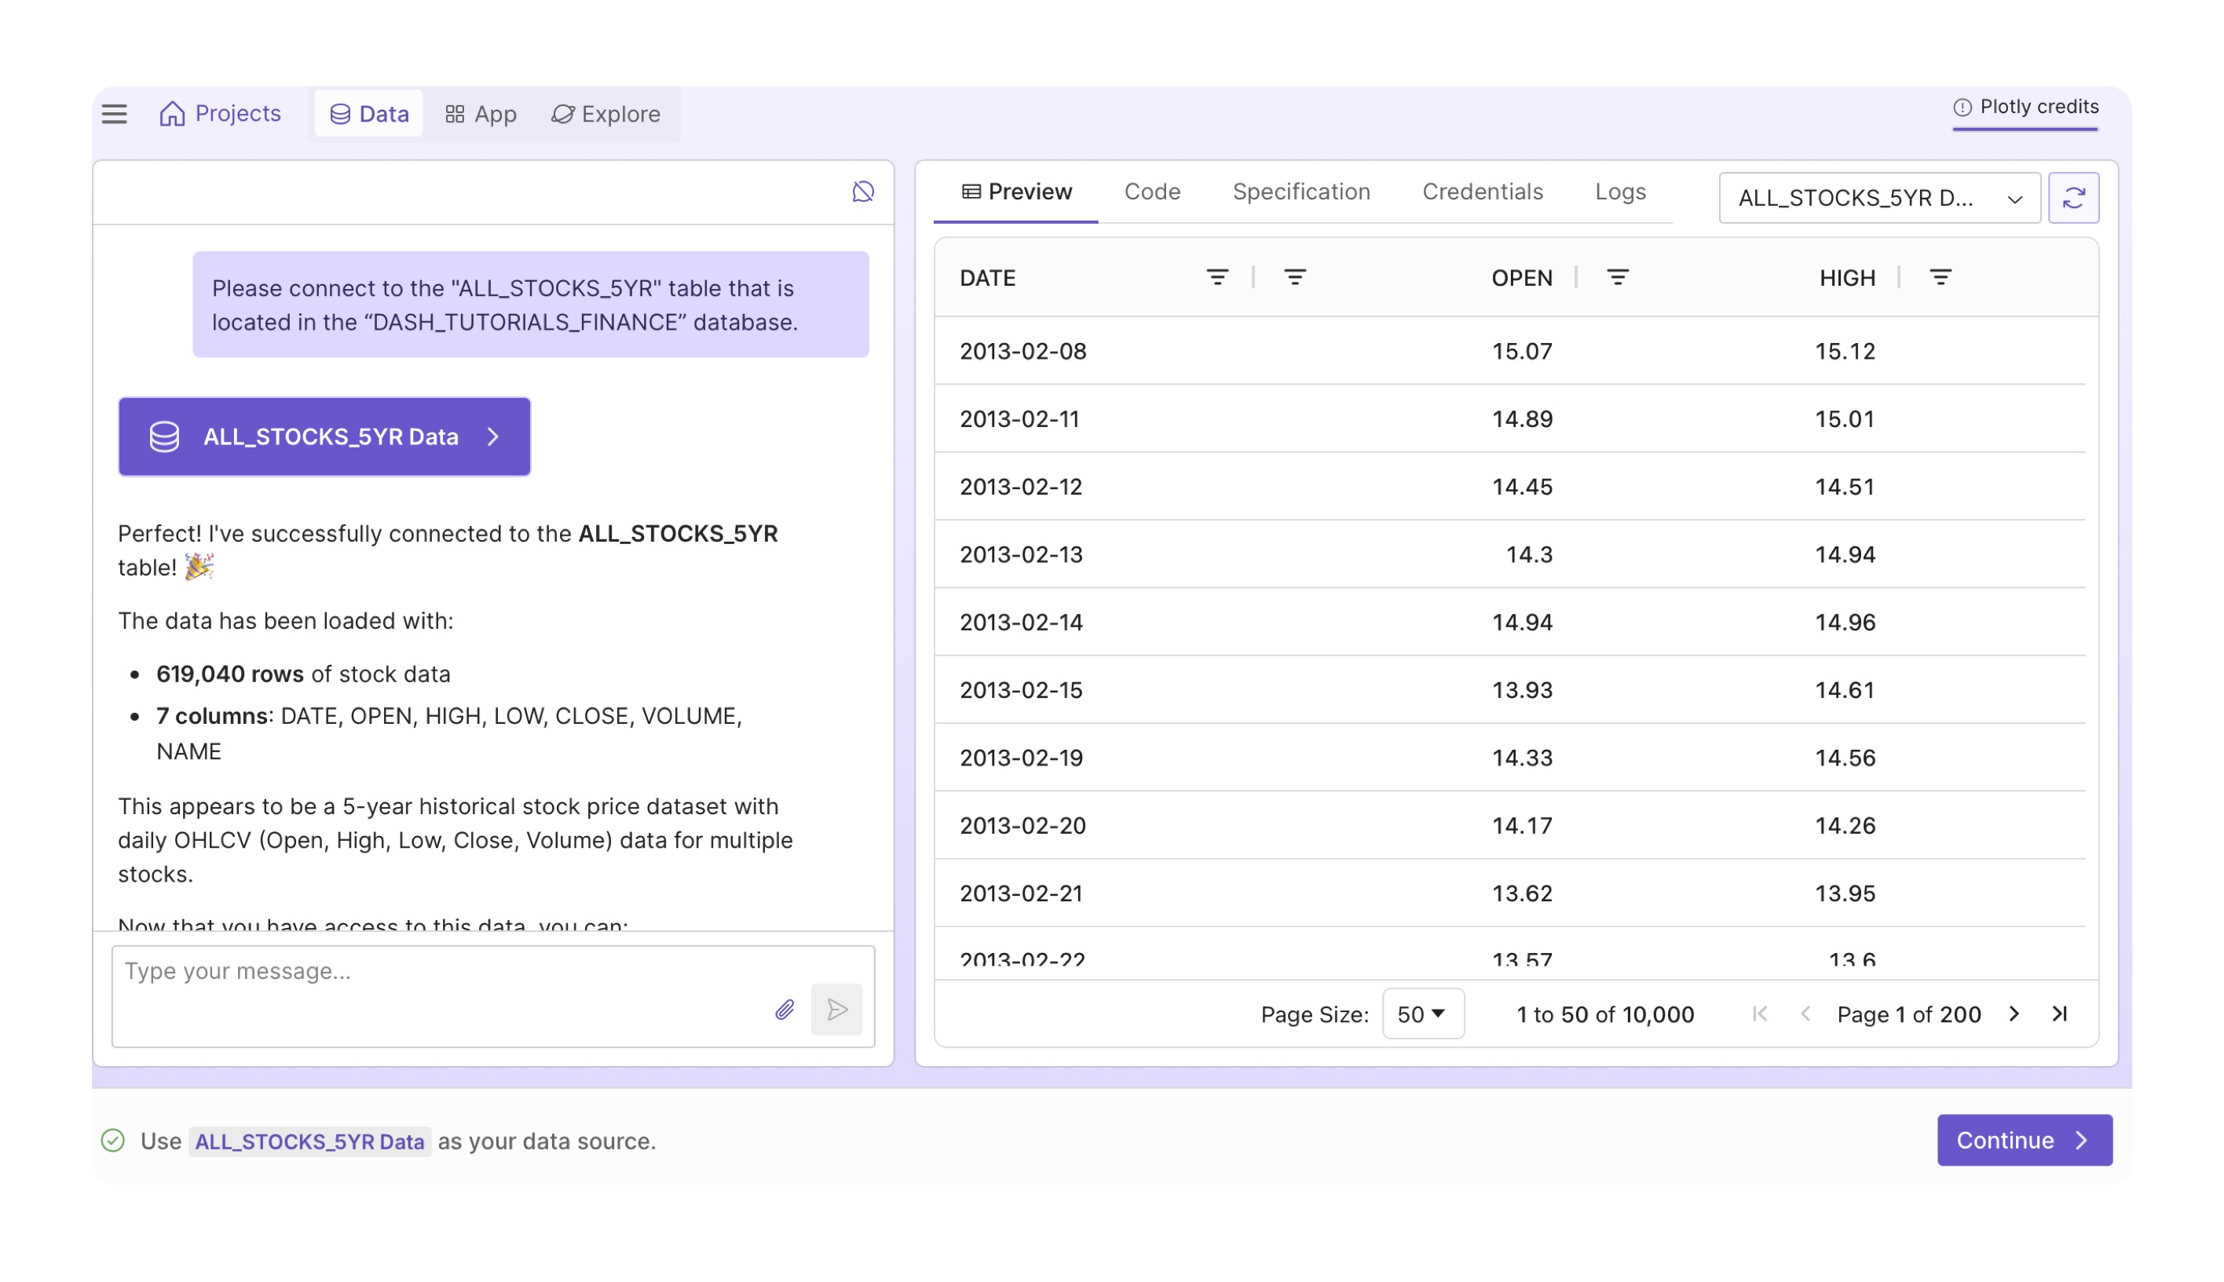
Task: Go to the next page
Action: (2014, 1014)
